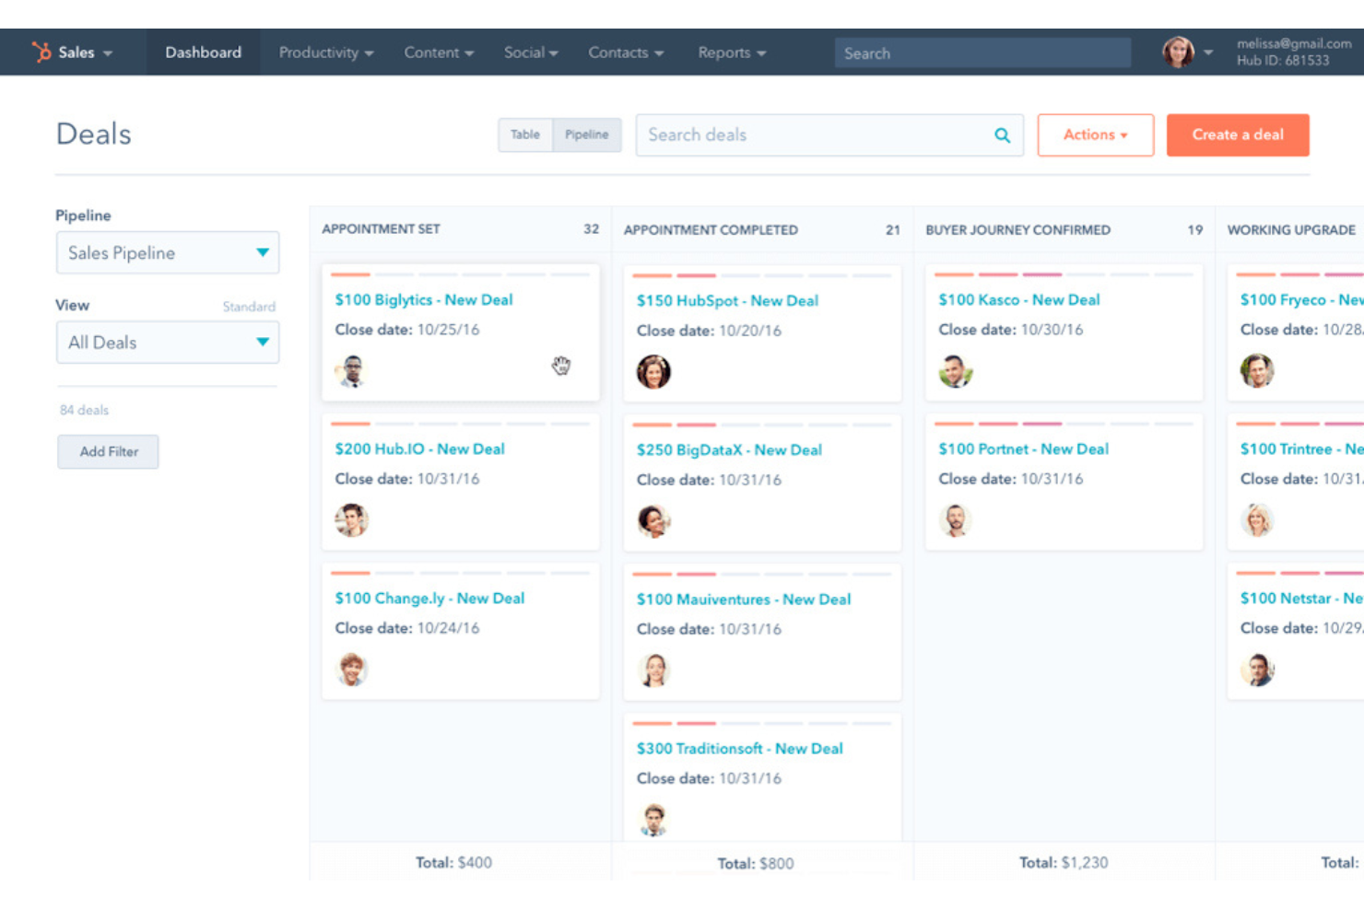Select the Pipeline view toggle
1364x909 pixels.
[x=587, y=134]
